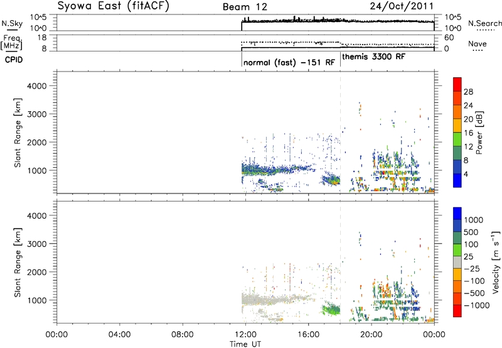Click the '00:00' time tick at left

[x=56, y=335]
